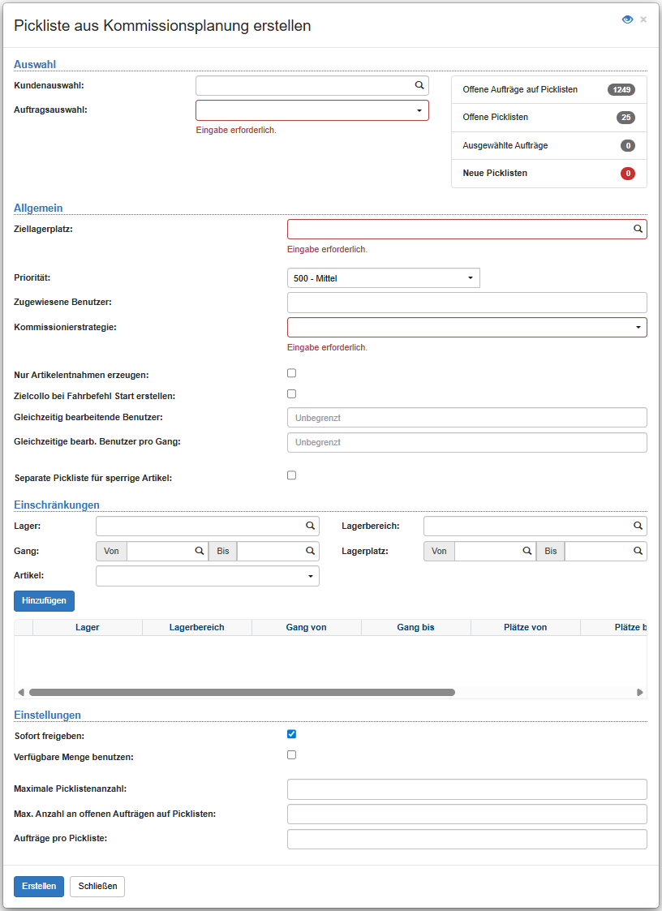Image resolution: width=662 pixels, height=911 pixels.
Task: Click the Lager search magnifier icon
Action: pos(309,526)
